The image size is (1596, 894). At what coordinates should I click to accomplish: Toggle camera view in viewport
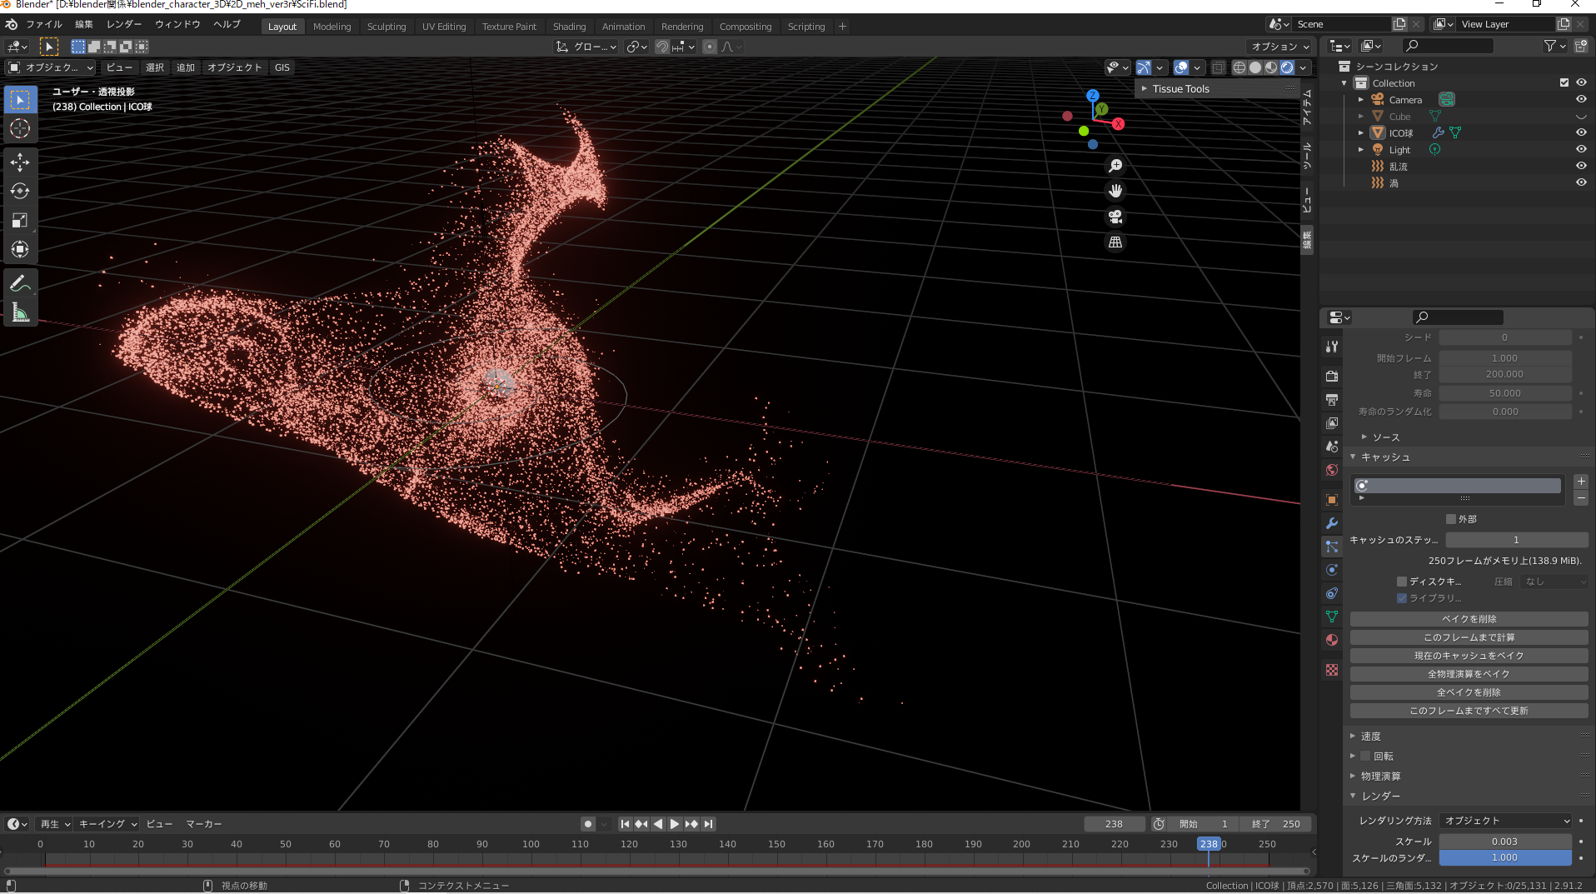(1115, 217)
